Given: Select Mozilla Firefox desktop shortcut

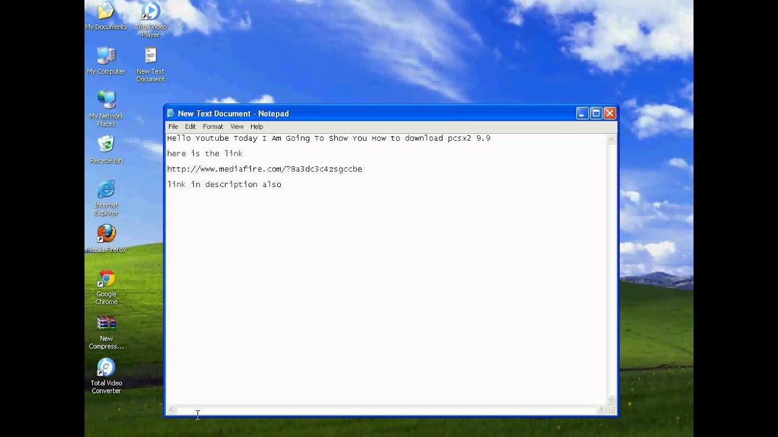Looking at the screenshot, I should tap(106, 239).
